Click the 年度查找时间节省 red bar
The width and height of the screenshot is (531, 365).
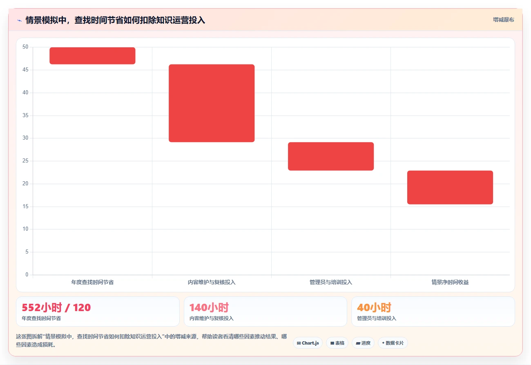coord(92,56)
